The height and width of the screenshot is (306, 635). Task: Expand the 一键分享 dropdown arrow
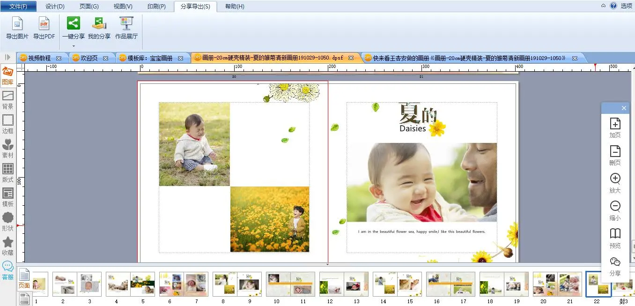coord(74,46)
